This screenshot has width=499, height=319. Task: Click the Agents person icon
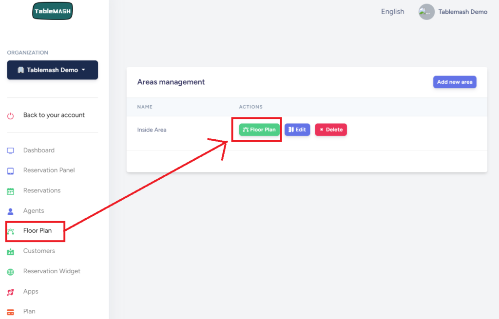click(x=11, y=211)
